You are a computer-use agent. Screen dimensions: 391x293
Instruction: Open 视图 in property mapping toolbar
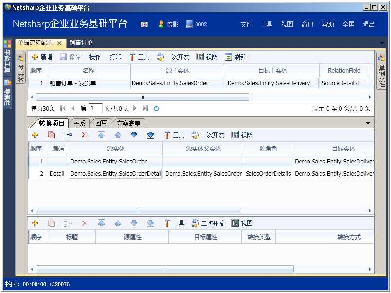[x=242, y=223]
